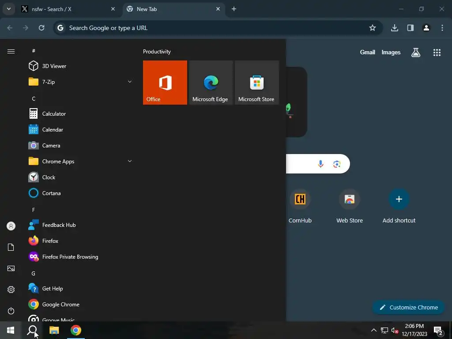
Task: Click the Office tile
Action: (x=165, y=83)
